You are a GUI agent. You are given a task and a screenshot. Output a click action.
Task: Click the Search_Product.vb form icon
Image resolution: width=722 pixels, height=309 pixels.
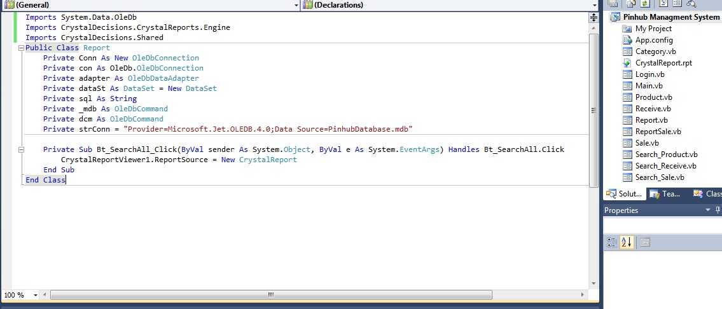[627, 154]
